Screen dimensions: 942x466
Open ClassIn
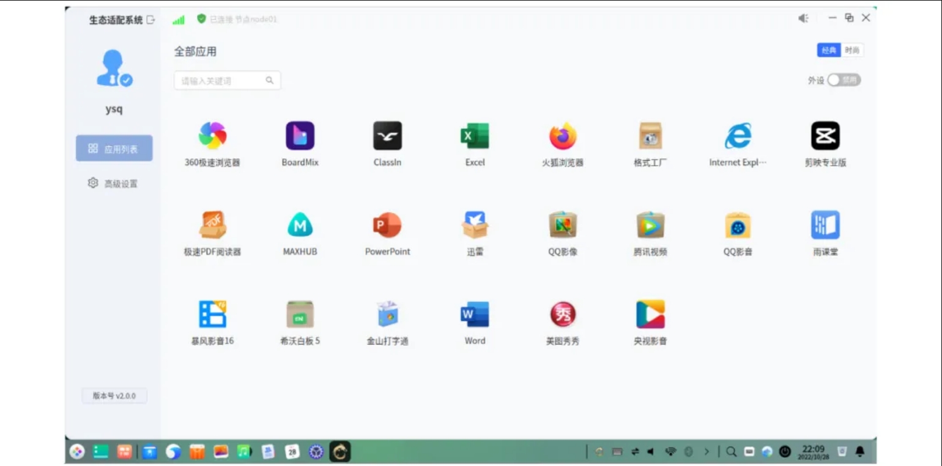point(387,136)
